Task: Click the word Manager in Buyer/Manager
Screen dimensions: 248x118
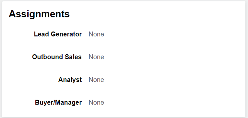Action: pyautogui.click(x=67, y=102)
